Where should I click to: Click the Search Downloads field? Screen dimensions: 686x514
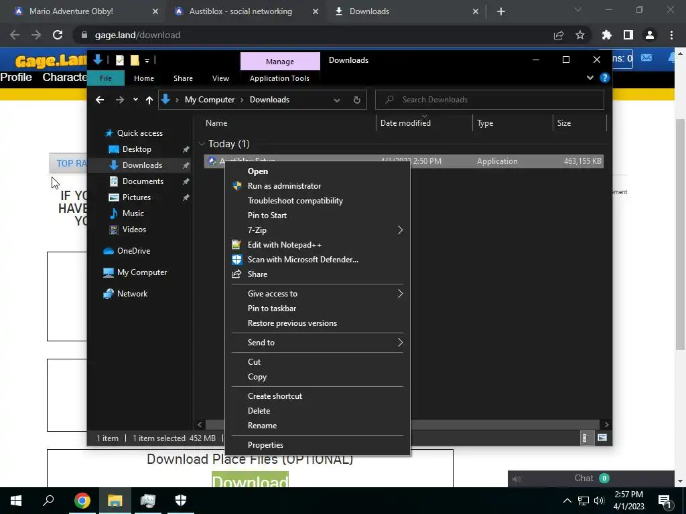tap(490, 100)
